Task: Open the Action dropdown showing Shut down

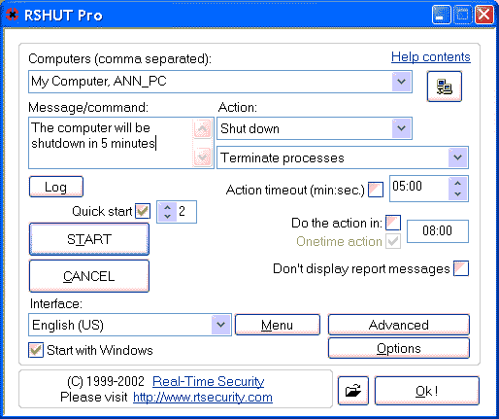Action: pos(402,128)
